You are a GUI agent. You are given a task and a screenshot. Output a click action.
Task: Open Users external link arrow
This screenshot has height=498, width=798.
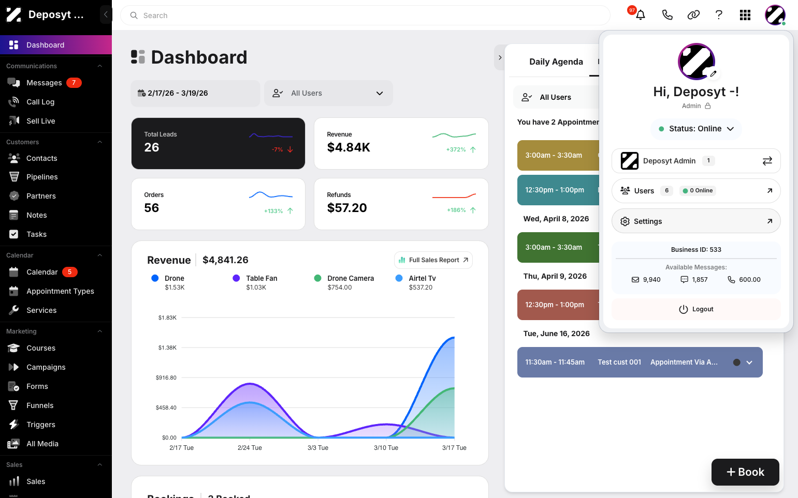[x=770, y=191]
